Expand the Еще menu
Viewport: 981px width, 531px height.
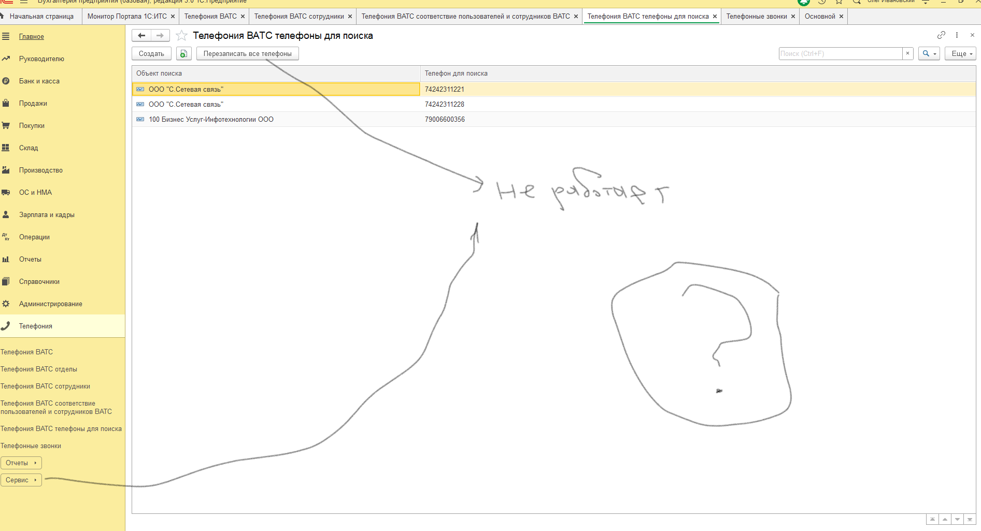tap(961, 53)
